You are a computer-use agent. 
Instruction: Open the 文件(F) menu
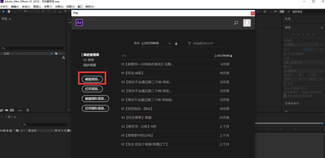[x=4, y=7]
